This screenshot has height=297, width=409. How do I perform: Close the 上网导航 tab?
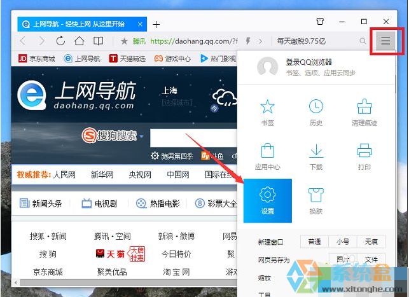point(140,24)
